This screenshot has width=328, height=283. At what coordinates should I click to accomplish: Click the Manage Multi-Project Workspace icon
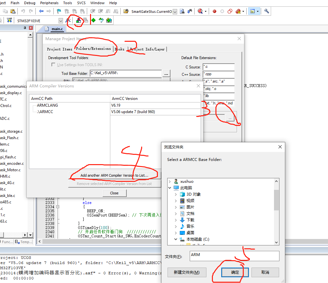(x=86, y=20)
